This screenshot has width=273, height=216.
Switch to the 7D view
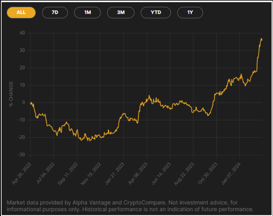pos(55,12)
